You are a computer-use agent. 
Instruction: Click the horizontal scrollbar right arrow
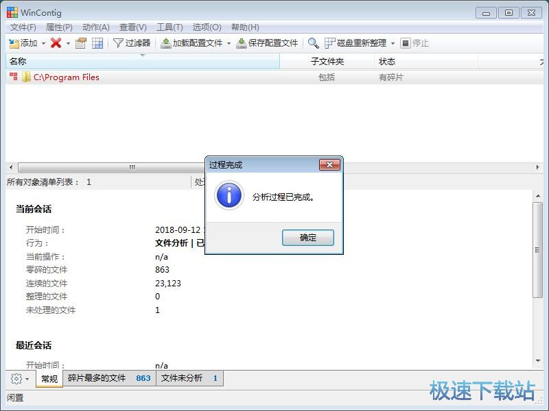tap(538, 167)
